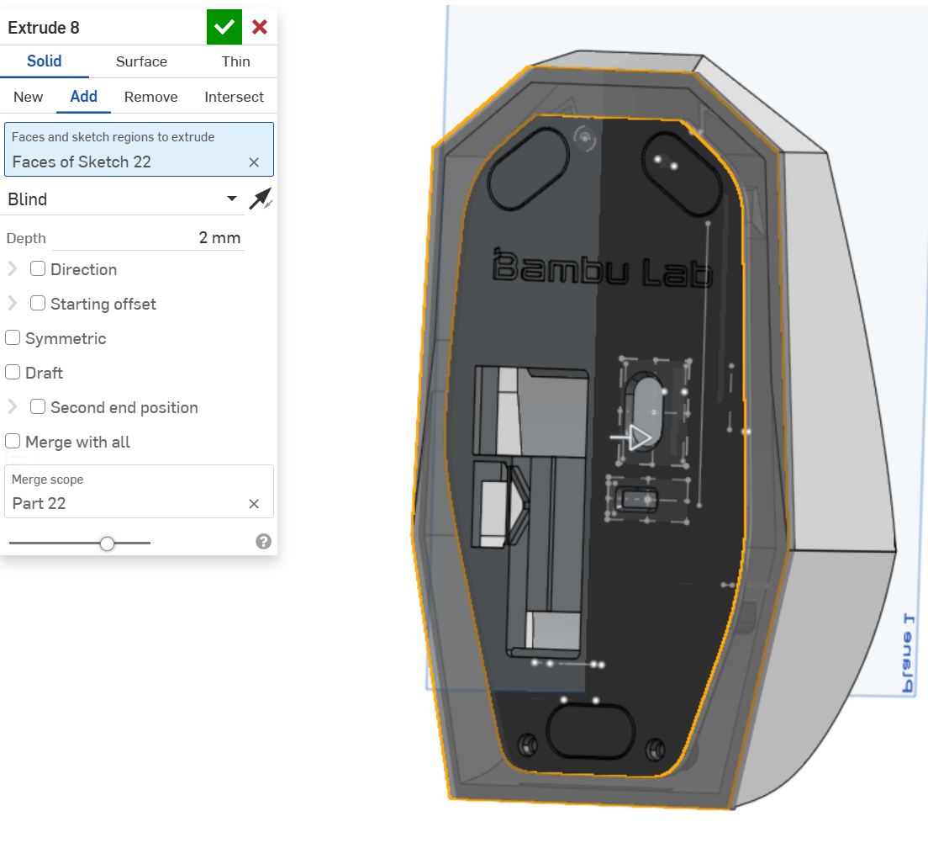Select the Remove operation
928x843 pixels.
click(150, 97)
